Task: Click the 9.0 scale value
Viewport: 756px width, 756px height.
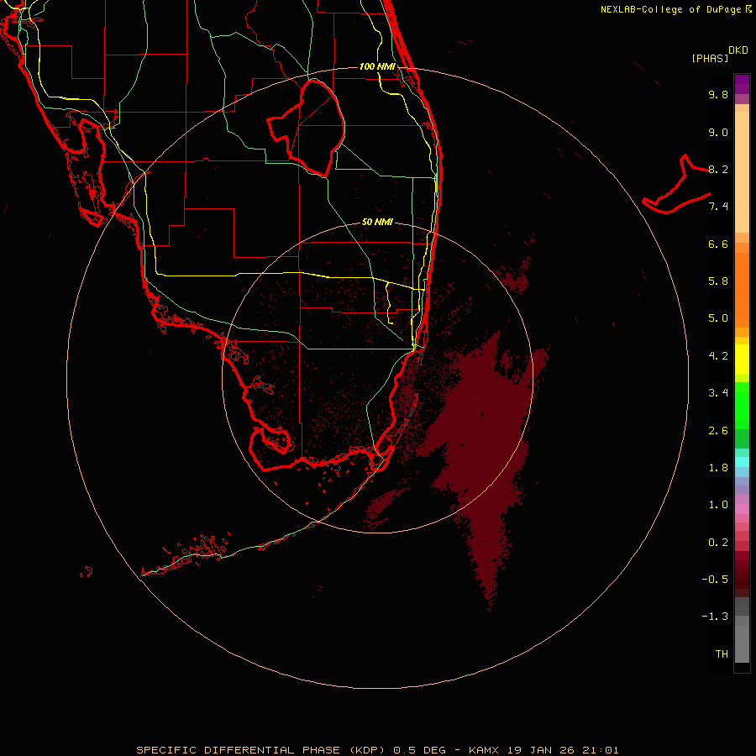Action: [x=718, y=132]
